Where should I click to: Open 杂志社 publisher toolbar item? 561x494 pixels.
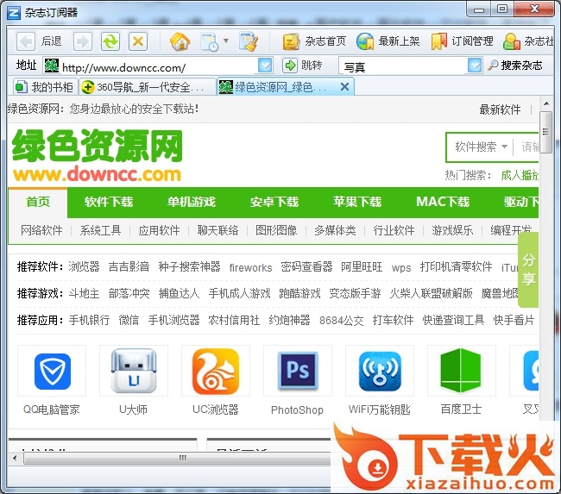point(528,41)
